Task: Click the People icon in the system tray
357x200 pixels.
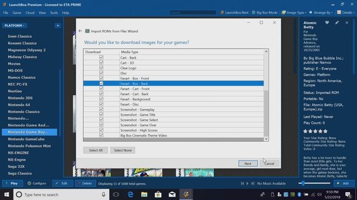Action: [263, 194]
